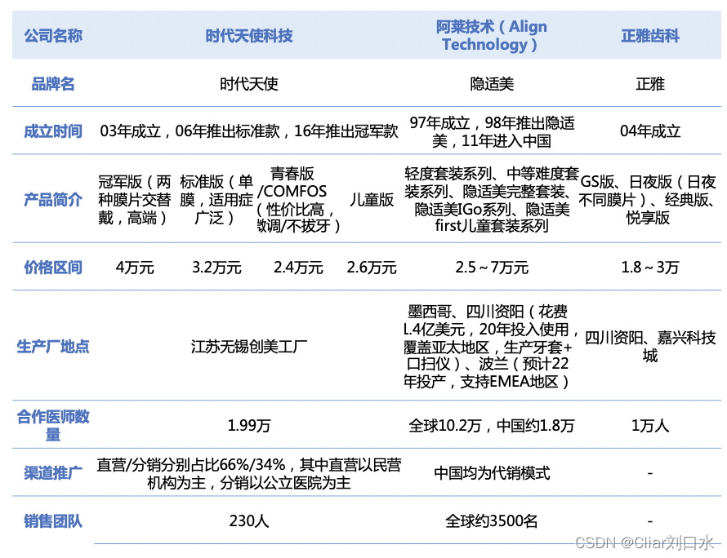Image resolution: width=727 pixels, height=558 pixels.
Task: Click the 1万人 cell
Action: tap(650, 425)
